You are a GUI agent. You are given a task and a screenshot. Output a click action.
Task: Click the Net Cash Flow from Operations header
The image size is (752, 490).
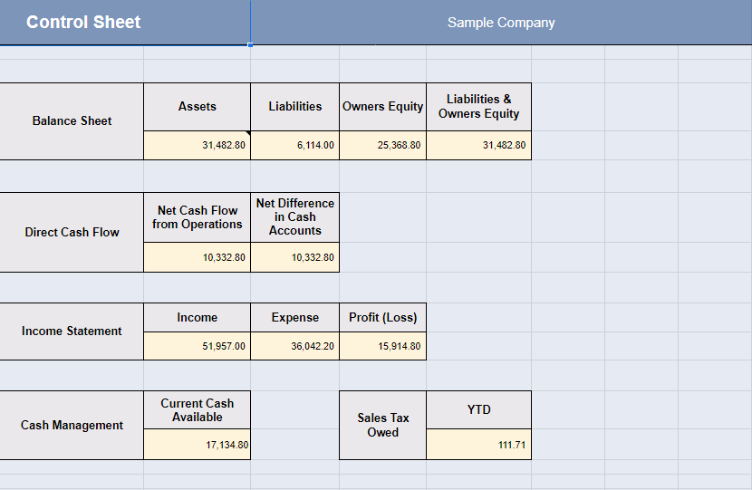pyautogui.click(x=197, y=217)
